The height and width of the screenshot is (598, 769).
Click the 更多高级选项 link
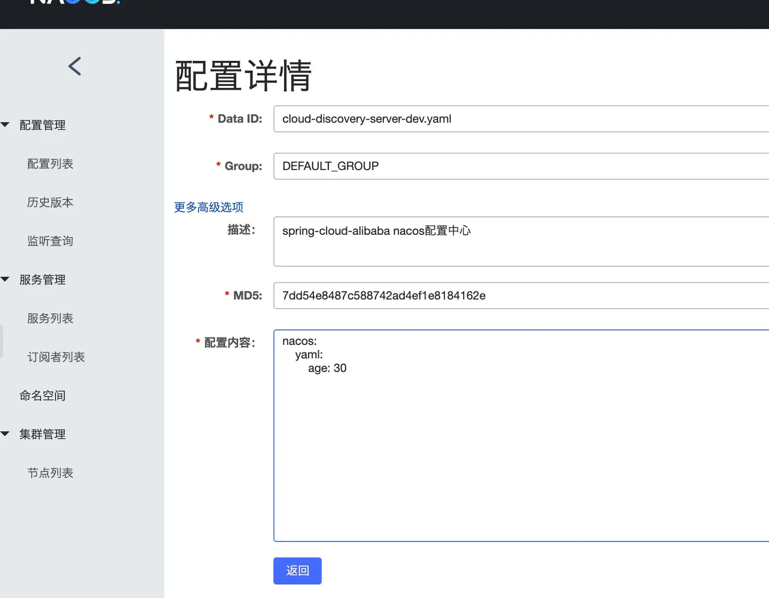[209, 207]
